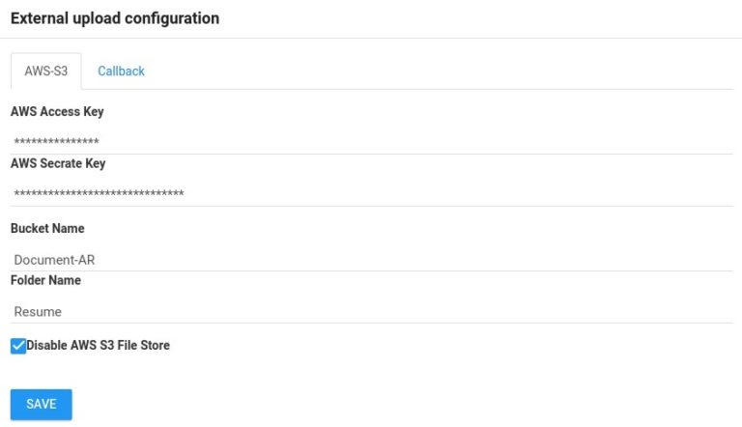Click the 'Document-AR' bucket value text
Viewport: 742px width, 427px height.
coord(54,260)
